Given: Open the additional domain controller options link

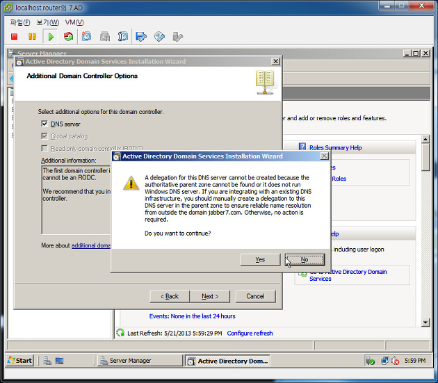Looking at the screenshot, I should 91,245.
